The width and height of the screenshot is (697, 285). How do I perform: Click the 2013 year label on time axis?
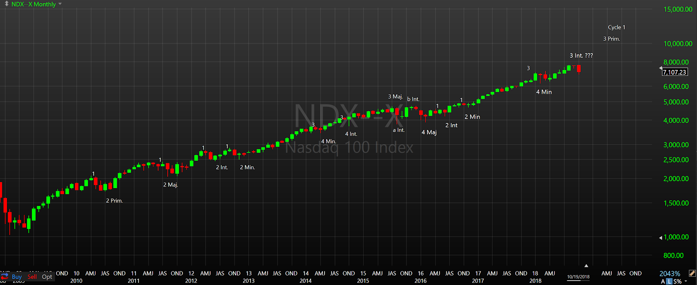click(249, 281)
